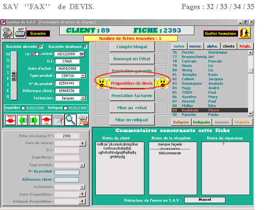This screenshot has height=210, width=273.
Task: Expand the Type produit CDR720 dropdown
Action: pyautogui.click(x=83, y=75)
